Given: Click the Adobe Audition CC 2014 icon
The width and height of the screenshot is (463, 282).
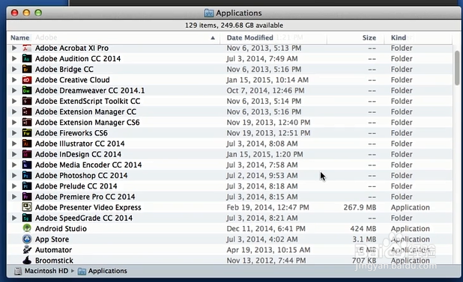Looking at the screenshot, I should click(27, 58).
